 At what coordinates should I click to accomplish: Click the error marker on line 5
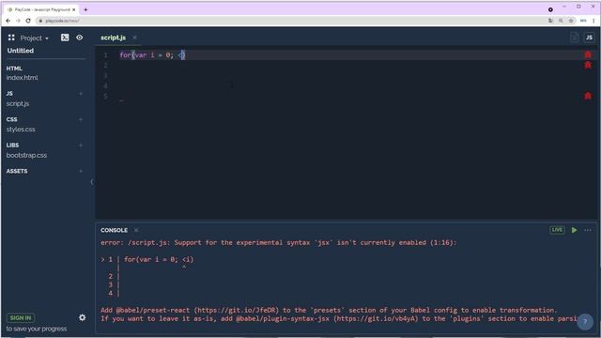click(x=588, y=96)
